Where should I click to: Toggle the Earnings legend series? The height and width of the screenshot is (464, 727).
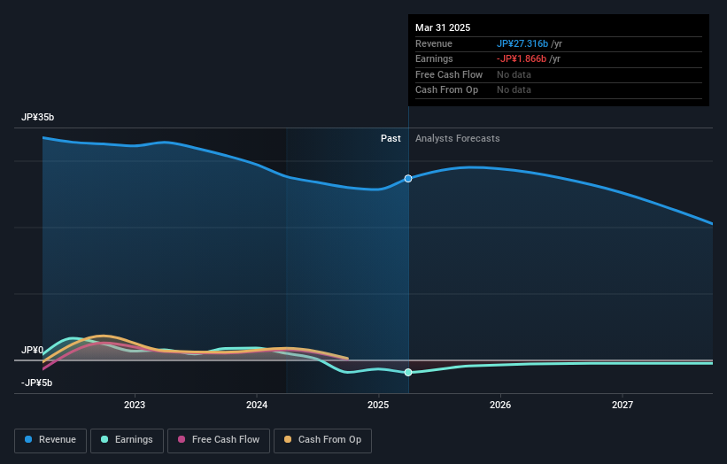[127, 440]
